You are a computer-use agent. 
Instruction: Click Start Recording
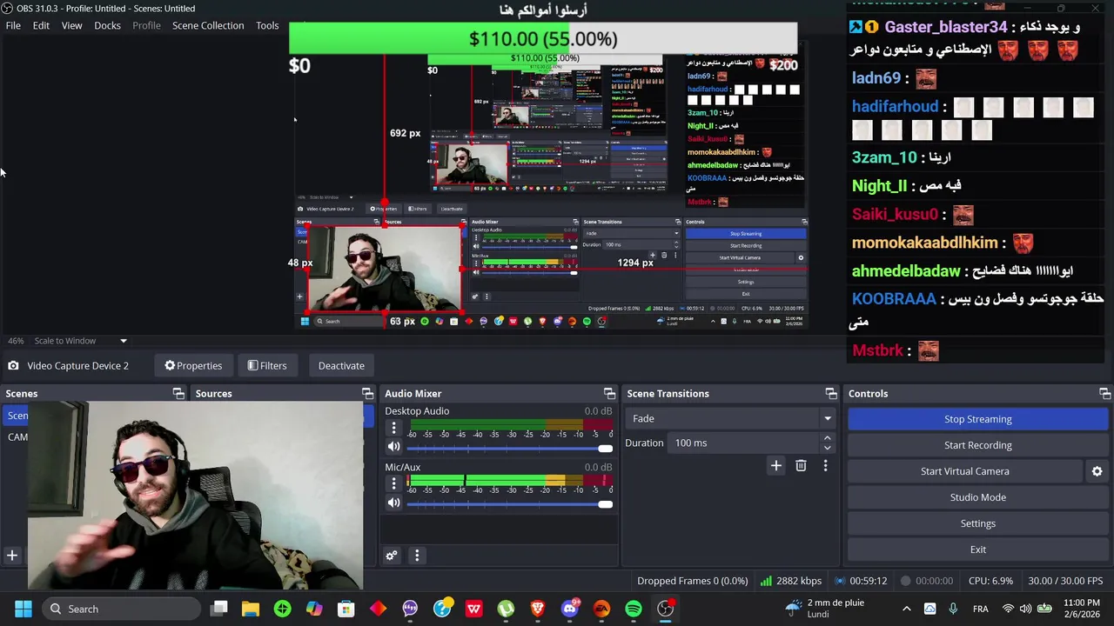coord(977,445)
